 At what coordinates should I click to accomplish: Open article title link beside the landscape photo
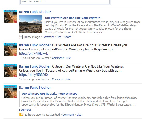click(x=73, y=18)
